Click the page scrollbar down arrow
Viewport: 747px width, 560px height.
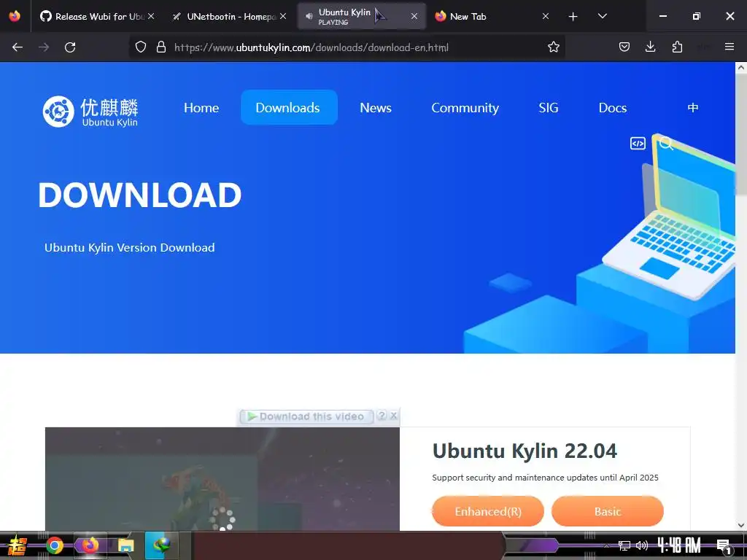(x=741, y=525)
